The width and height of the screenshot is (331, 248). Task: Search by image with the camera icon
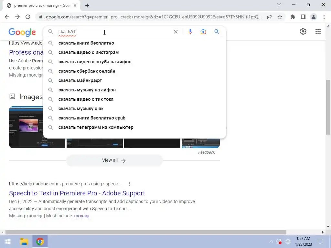(x=203, y=32)
